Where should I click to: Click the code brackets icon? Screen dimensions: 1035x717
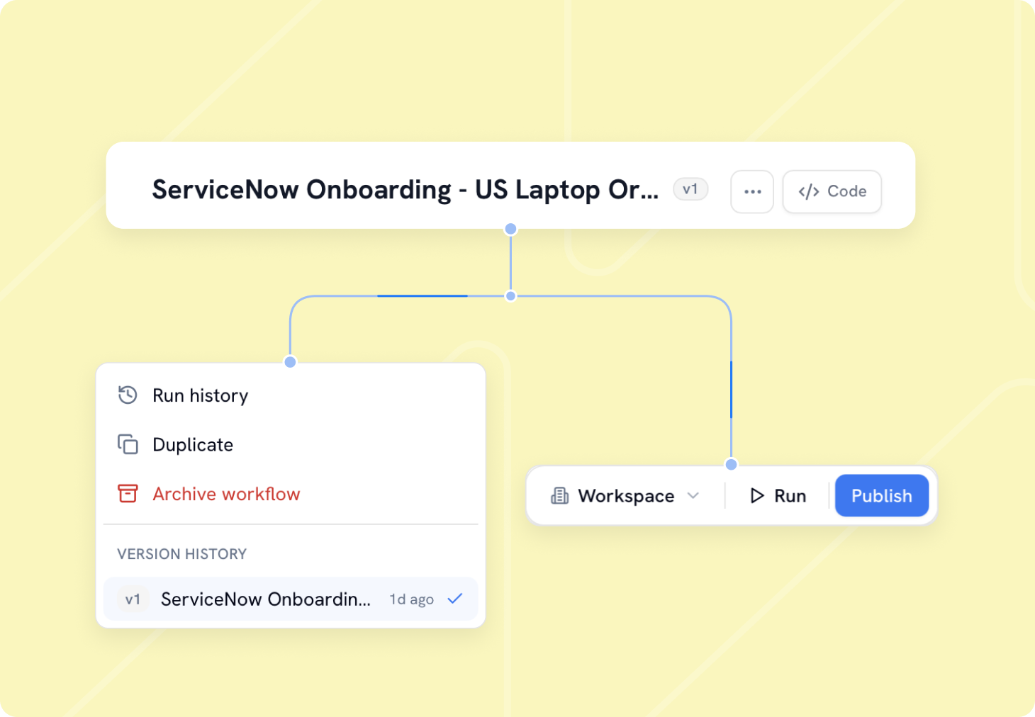(809, 192)
